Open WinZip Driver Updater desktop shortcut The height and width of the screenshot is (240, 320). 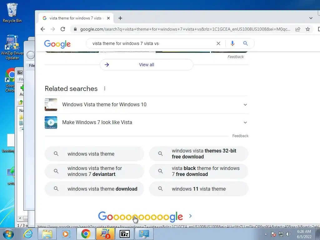pyautogui.click(x=12, y=47)
